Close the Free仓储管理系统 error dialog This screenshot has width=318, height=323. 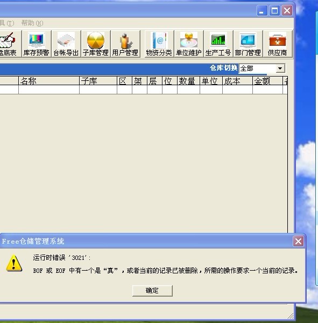[298, 241]
